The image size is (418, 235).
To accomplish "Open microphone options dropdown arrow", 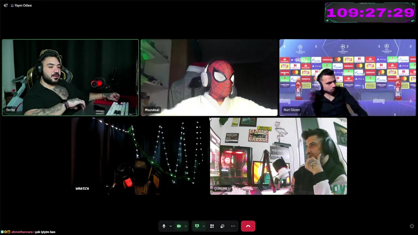I will coord(170,226).
